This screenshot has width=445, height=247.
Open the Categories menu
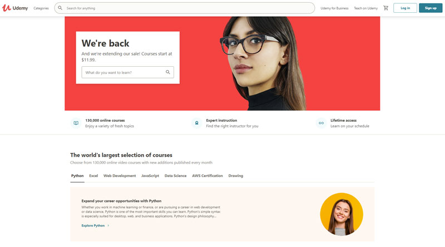click(41, 8)
